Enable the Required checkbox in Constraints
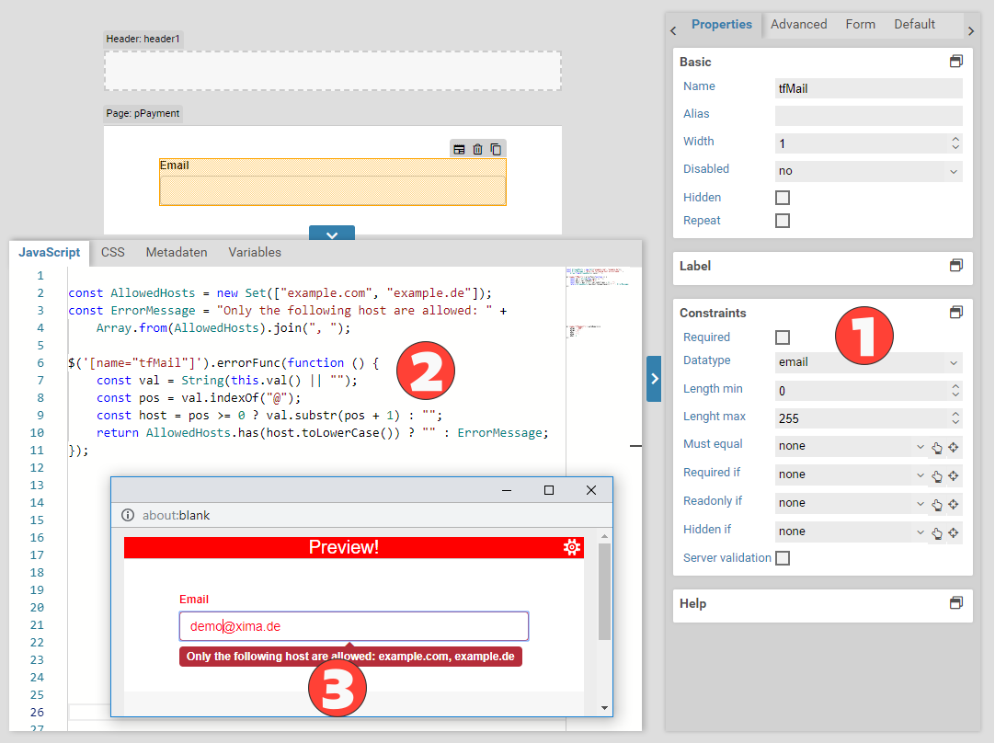Image resolution: width=995 pixels, height=743 pixels. (x=783, y=337)
